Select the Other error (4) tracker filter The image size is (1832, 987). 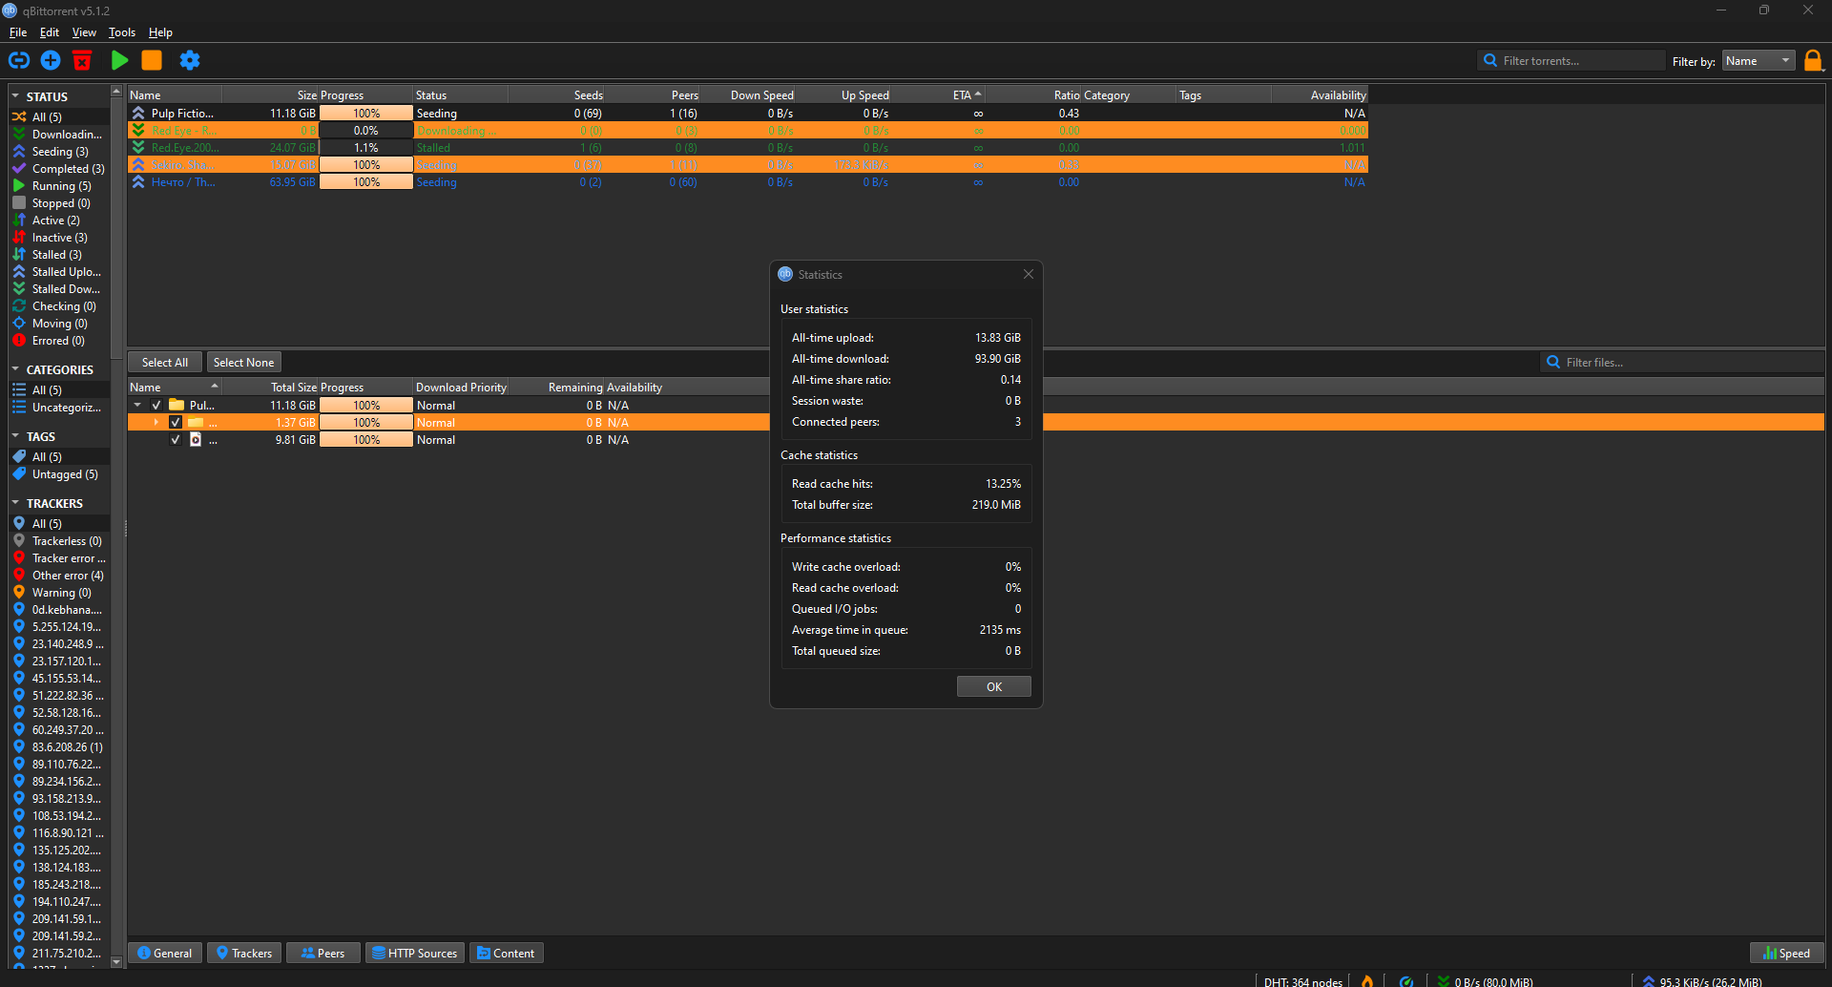coord(59,576)
